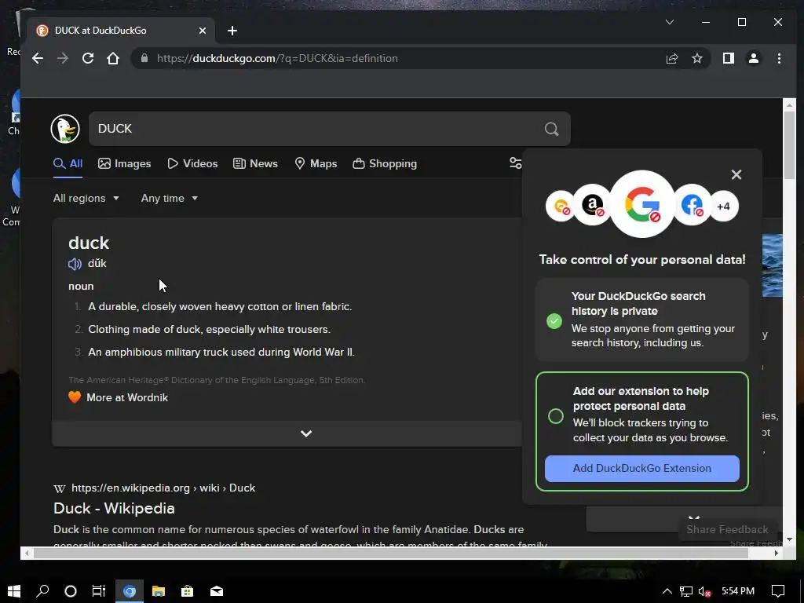Show hidden system tray icons
The image size is (804, 603).
667,591
